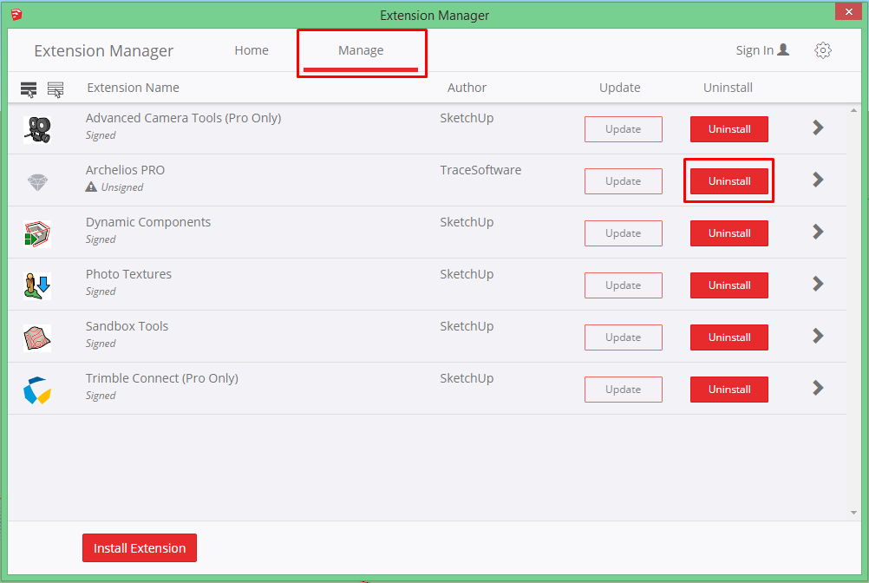Update the Dynamic Components extension

click(623, 233)
